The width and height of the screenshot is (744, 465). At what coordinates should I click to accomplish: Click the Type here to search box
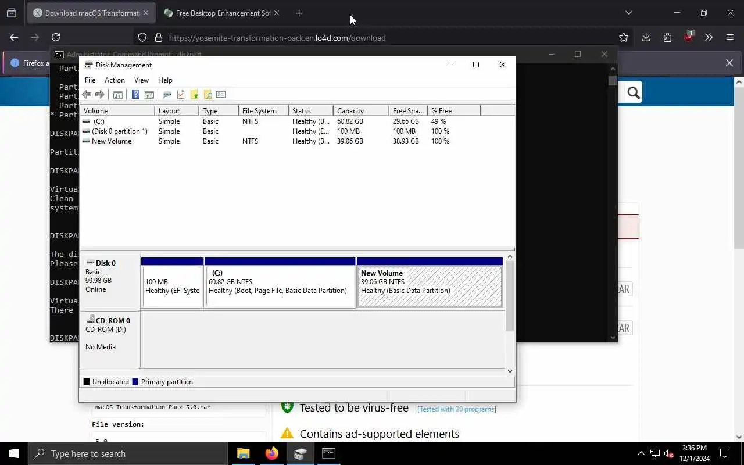click(128, 453)
